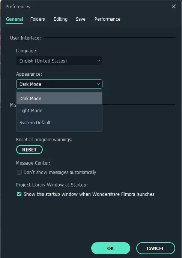Click the Show this startup window label text
This screenshot has width=182, height=258.
point(89,194)
